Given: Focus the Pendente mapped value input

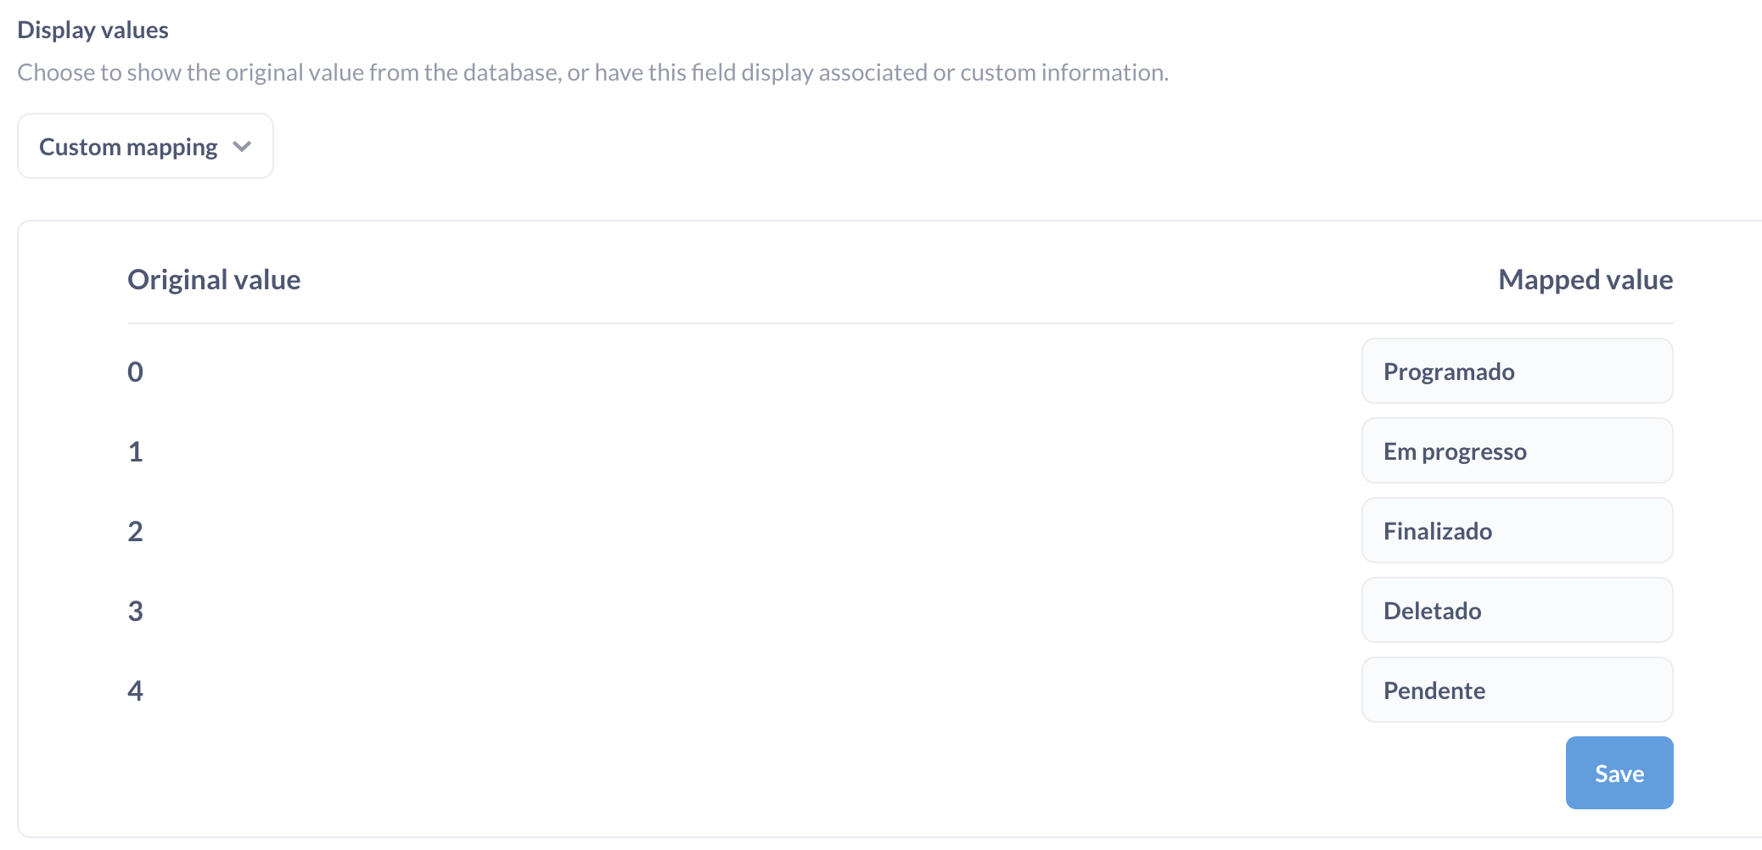Looking at the screenshot, I should click(1516, 690).
